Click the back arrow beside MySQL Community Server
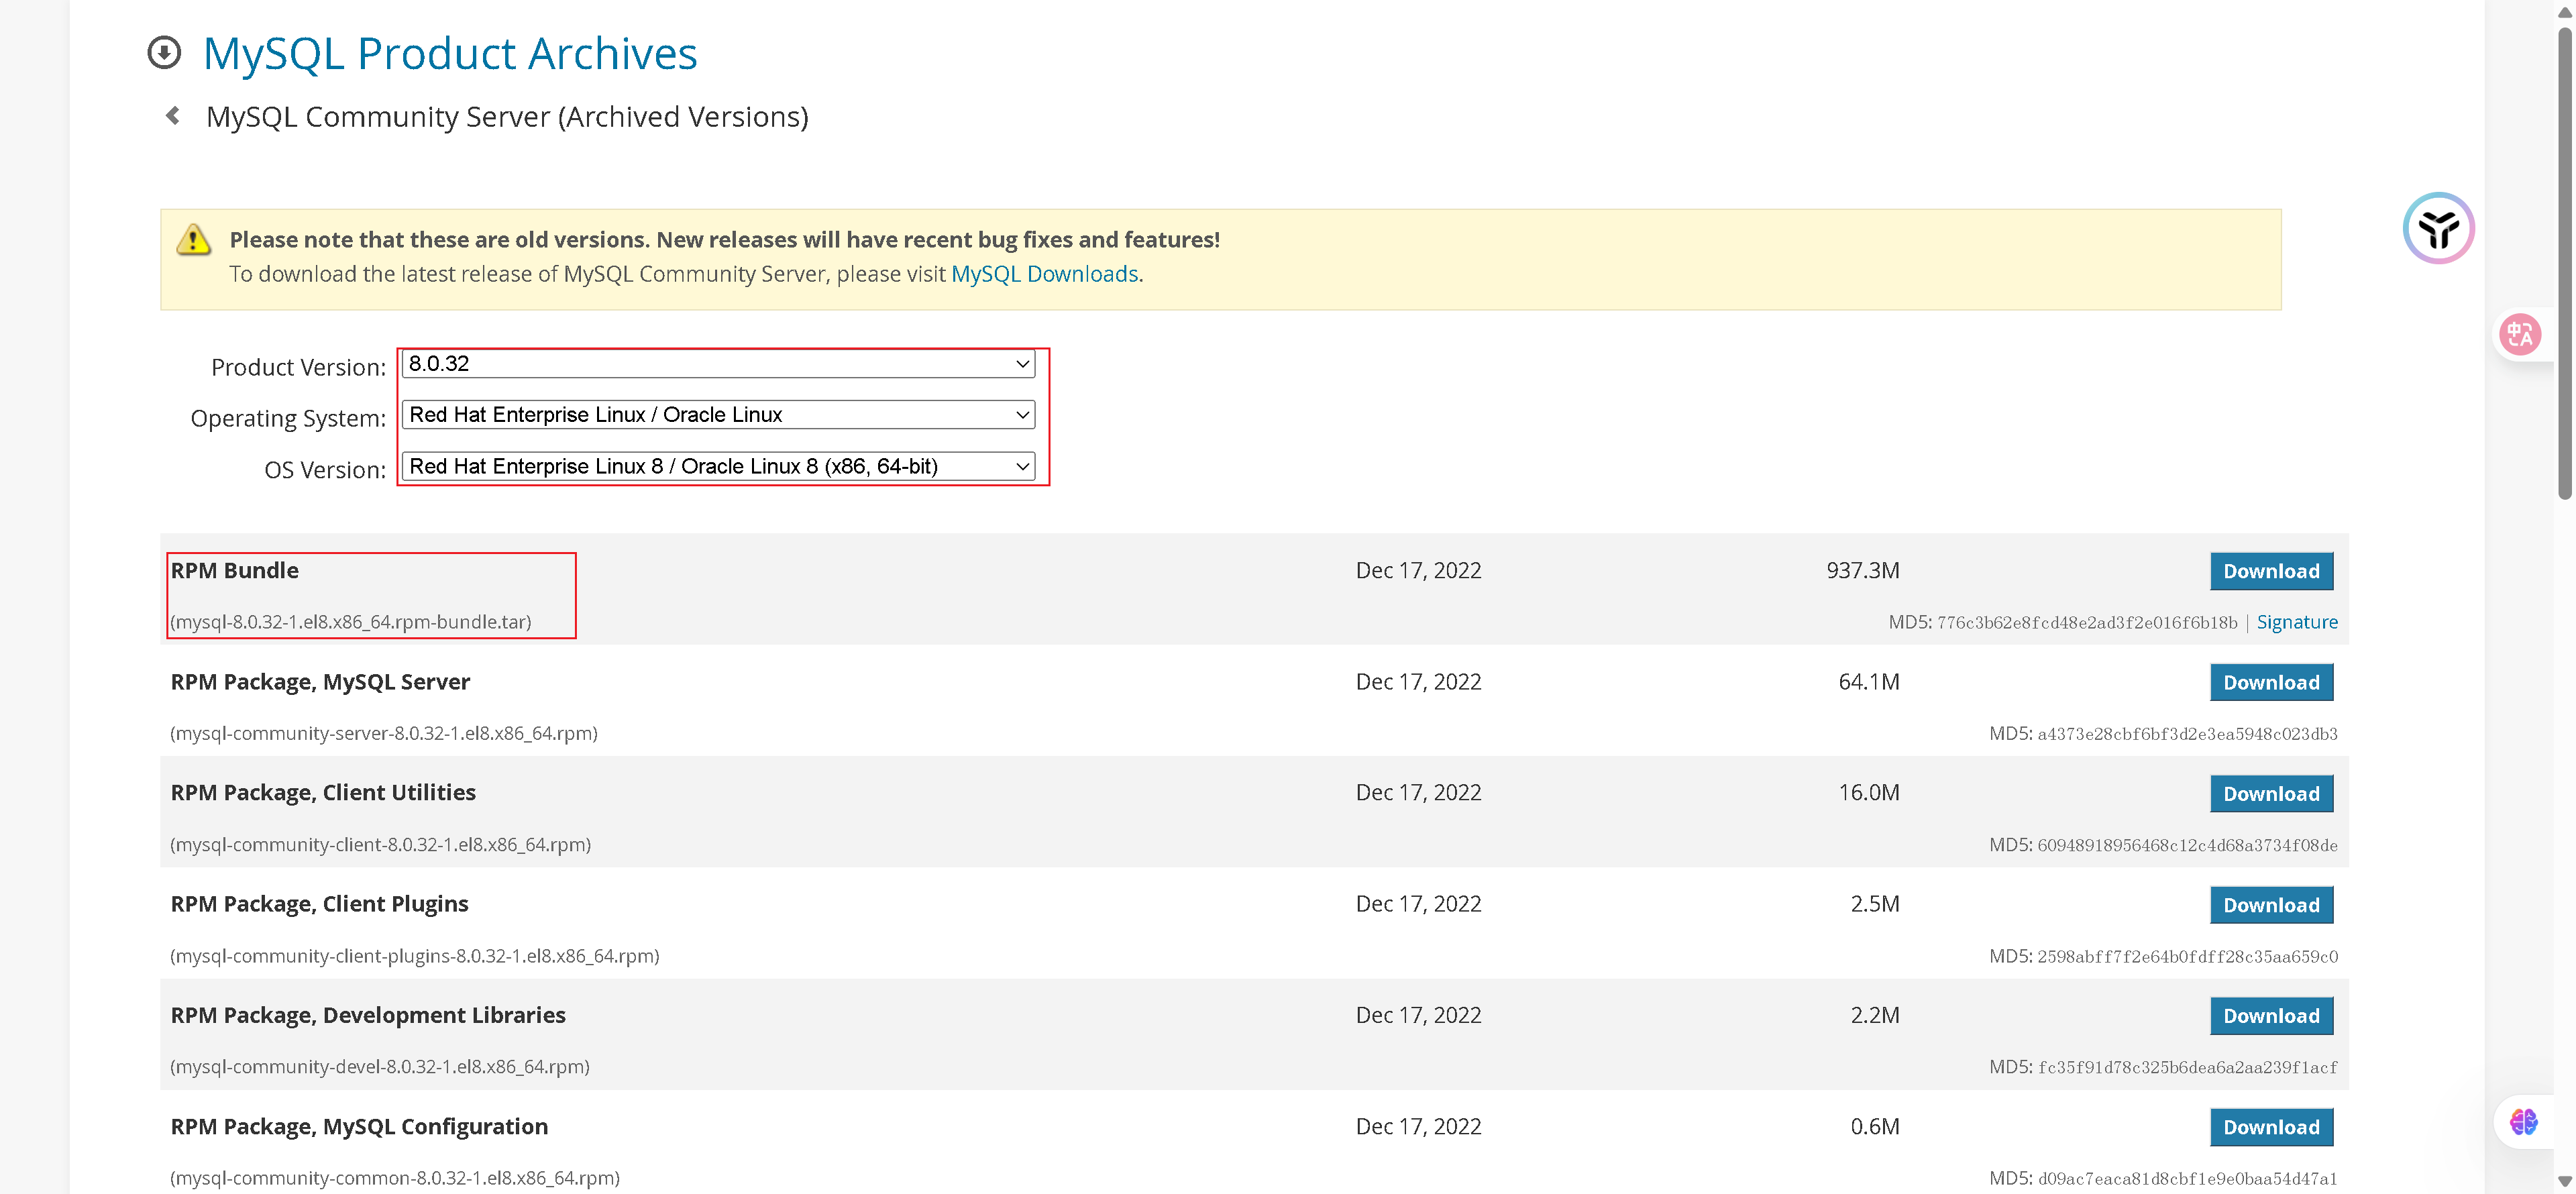 pyautogui.click(x=173, y=116)
